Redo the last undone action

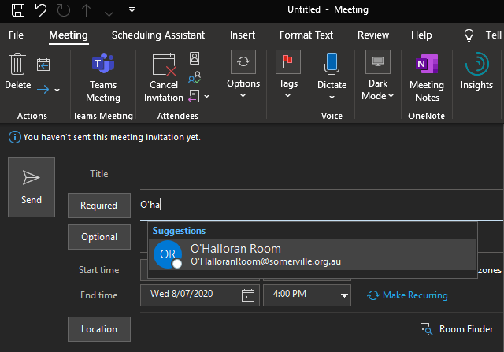[63, 10]
